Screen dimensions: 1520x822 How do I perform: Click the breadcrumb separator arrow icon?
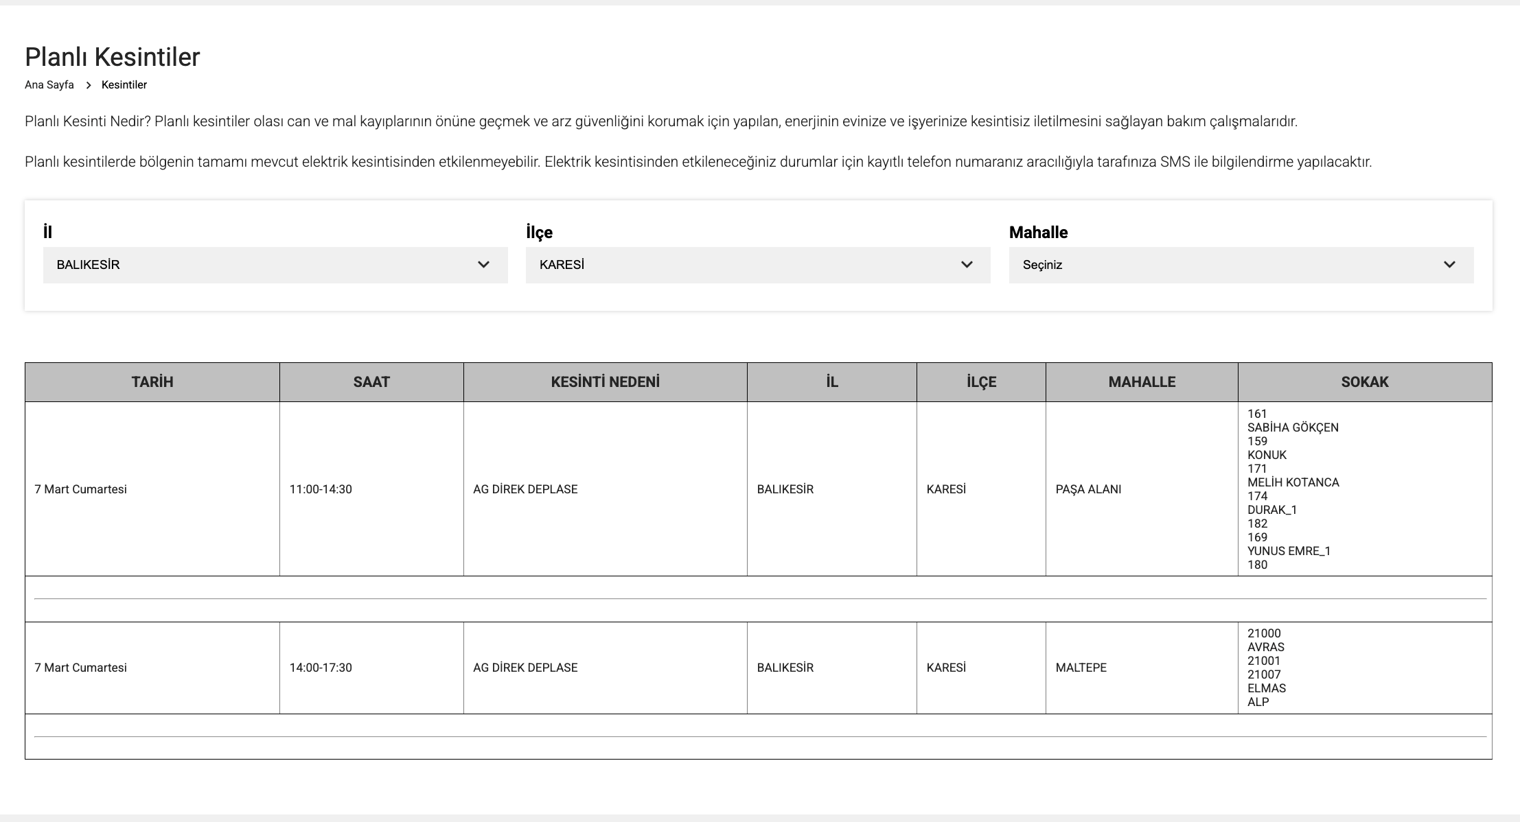89,85
